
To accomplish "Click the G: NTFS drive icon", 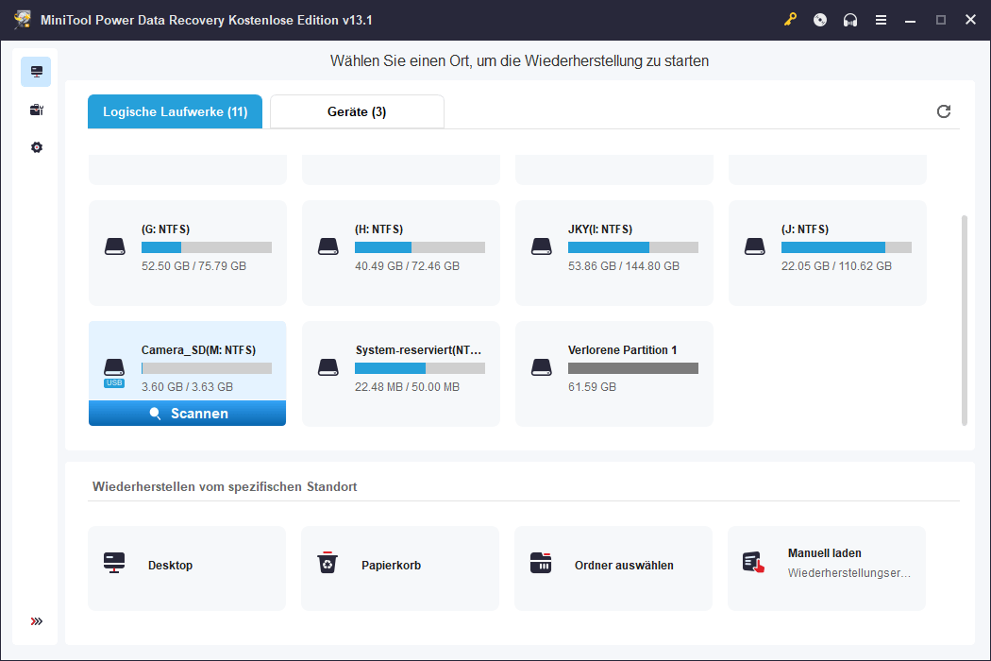I will click(x=114, y=246).
